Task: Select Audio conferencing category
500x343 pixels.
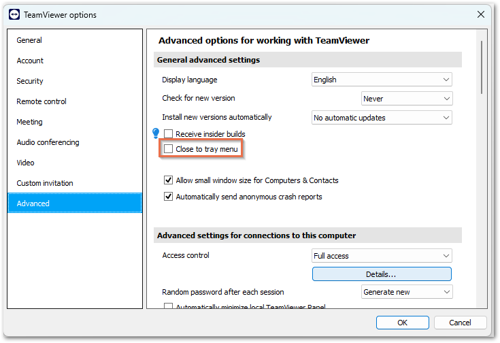Action: [75, 142]
